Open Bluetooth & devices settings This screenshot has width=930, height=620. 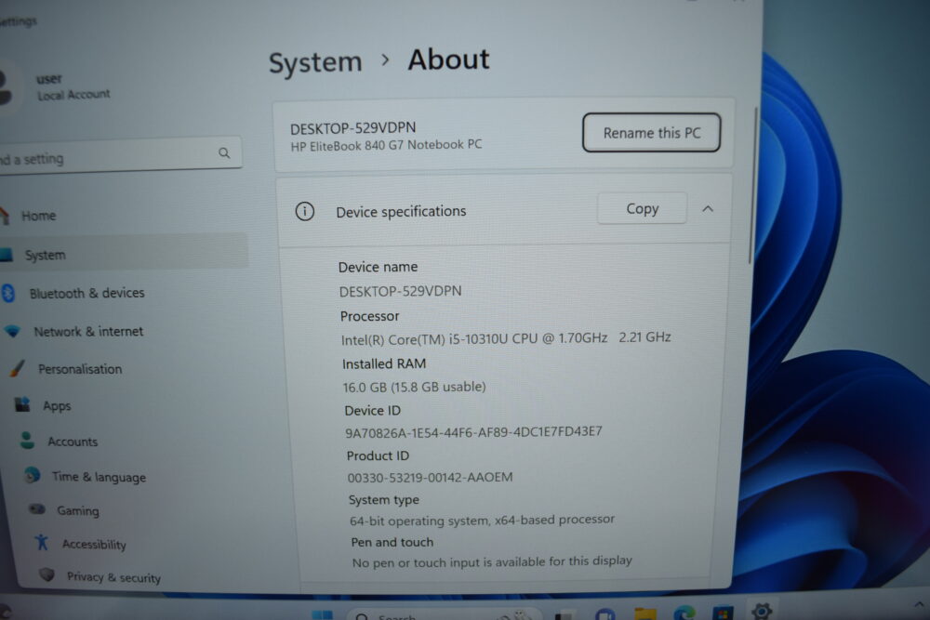(86, 293)
